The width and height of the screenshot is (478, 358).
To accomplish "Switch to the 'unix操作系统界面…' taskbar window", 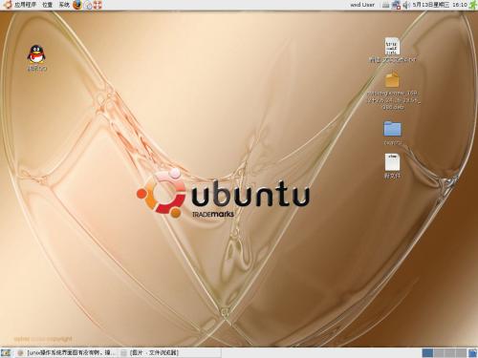I will click(66, 352).
